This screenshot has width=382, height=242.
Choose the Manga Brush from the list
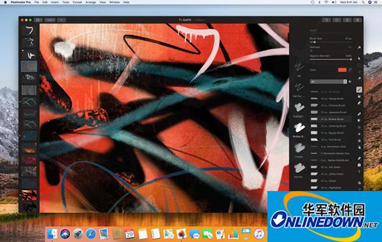[x=331, y=99]
